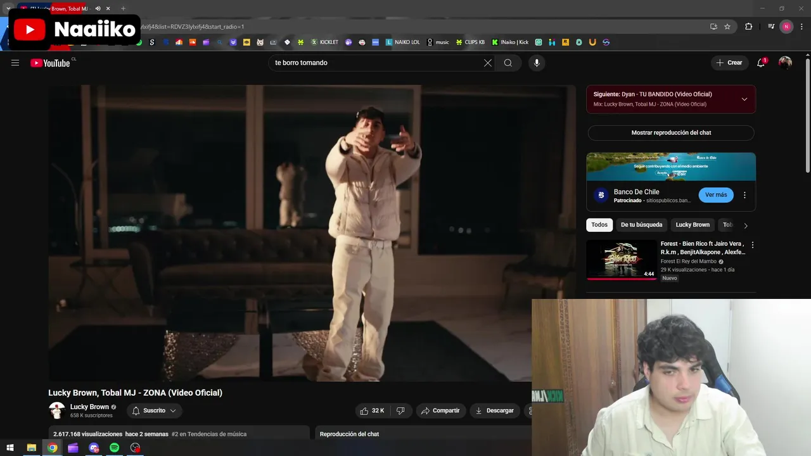The width and height of the screenshot is (811, 456).
Task: Open the CLIPS KB bookmark
Action: tap(470, 42)
